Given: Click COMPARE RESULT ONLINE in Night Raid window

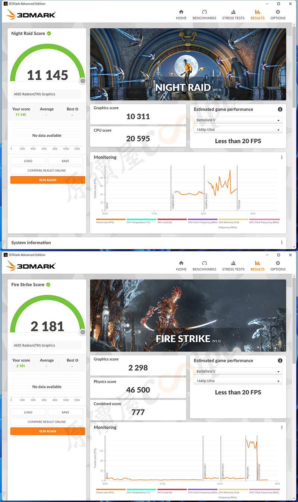Looking at the screenshot, I should 47,170.
